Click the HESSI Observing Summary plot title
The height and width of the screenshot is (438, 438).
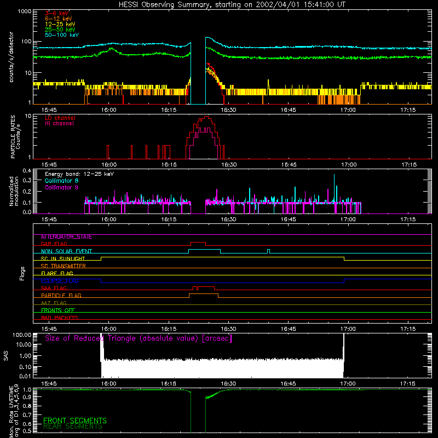click(x=232, y=5)
